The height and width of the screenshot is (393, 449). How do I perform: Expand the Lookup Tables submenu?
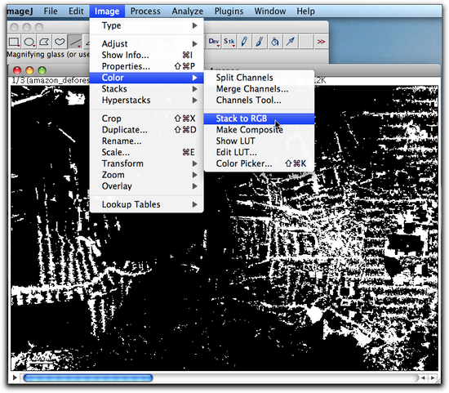click(147, 204)
